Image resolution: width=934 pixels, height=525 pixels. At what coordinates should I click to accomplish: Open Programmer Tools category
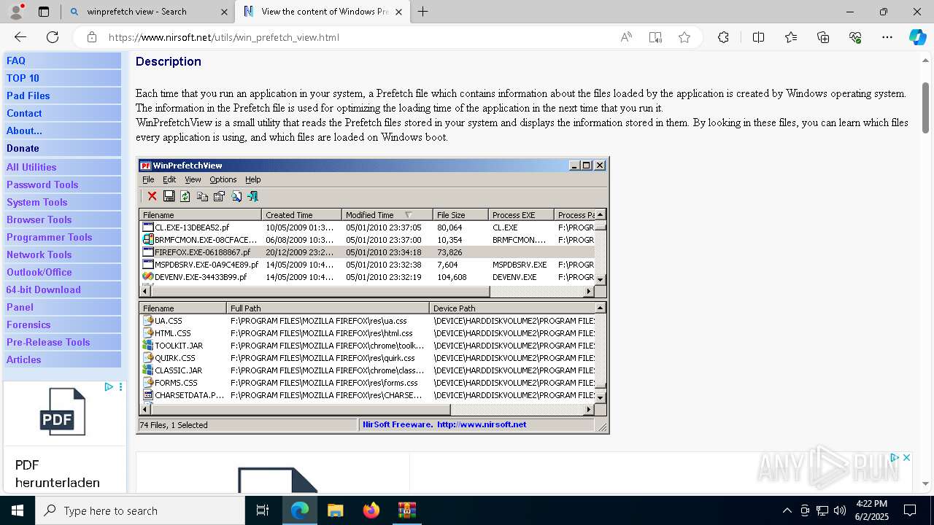tap(49, 237)
